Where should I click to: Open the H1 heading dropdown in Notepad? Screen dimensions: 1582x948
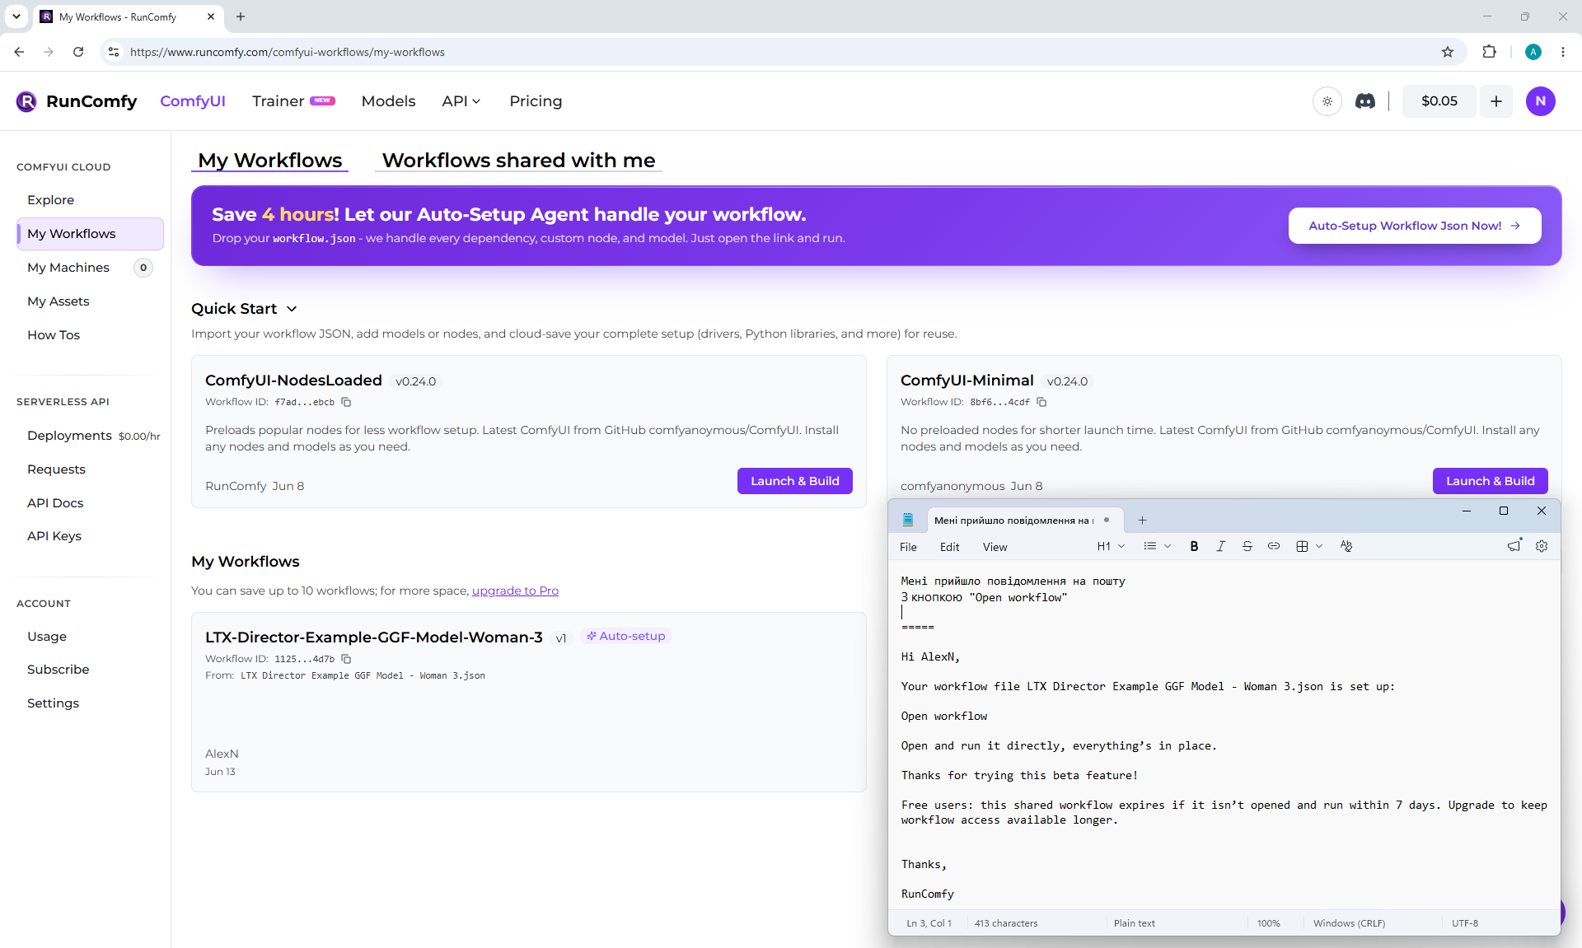[1111, 546]
